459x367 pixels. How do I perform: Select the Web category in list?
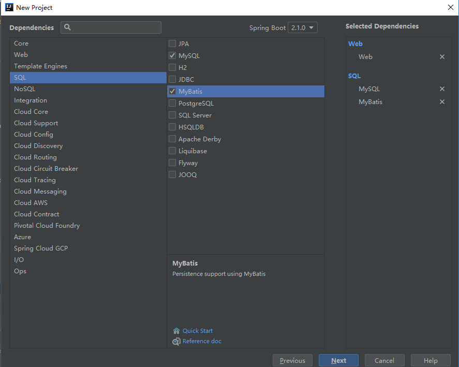(x=88, y=55)
